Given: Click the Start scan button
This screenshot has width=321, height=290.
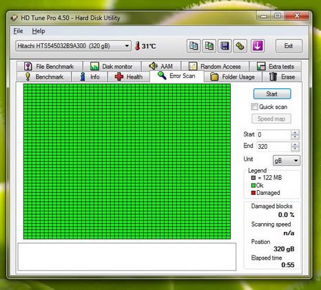Looking at the screenshot, I should [x=272, y=94].
